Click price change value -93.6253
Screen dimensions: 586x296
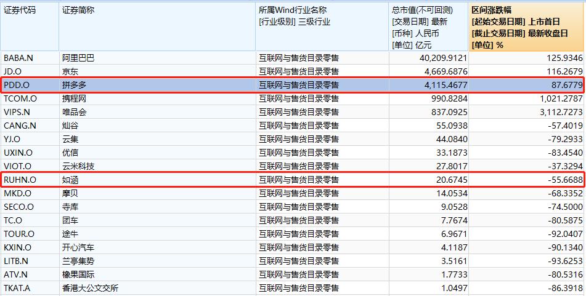tap(565, 261)
